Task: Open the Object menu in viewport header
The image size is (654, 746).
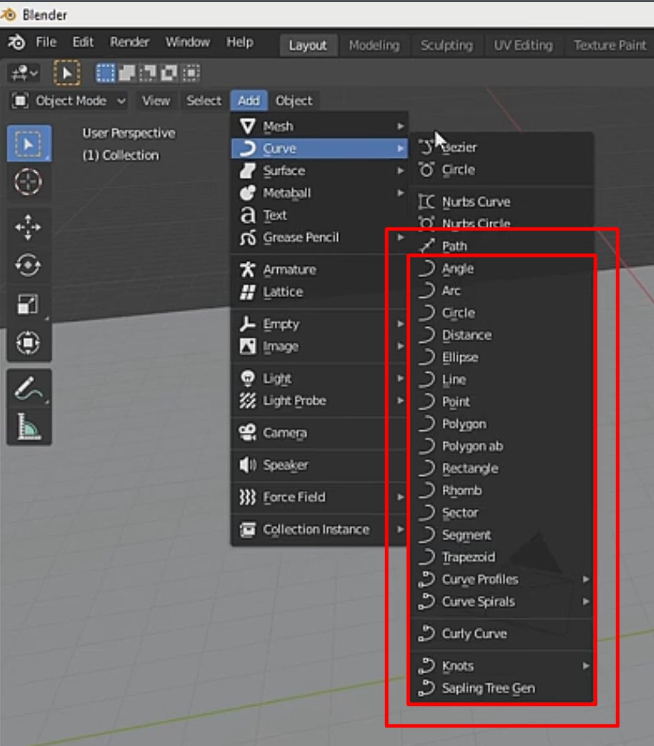Action: click(x=294, y=100)
